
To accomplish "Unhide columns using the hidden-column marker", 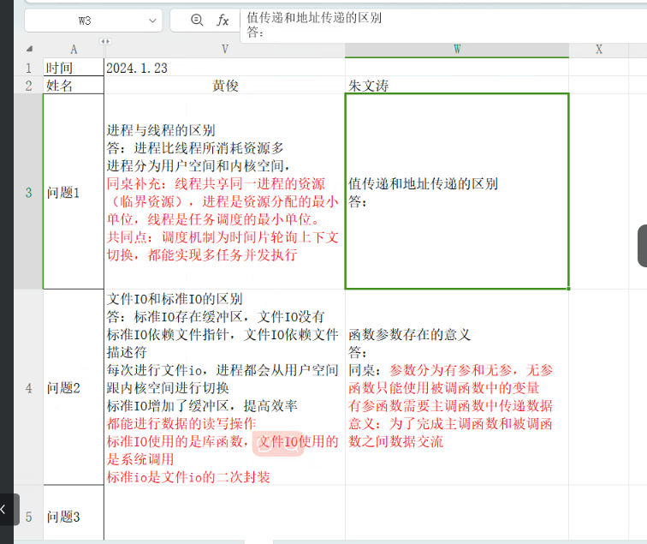I will [105, 41].
